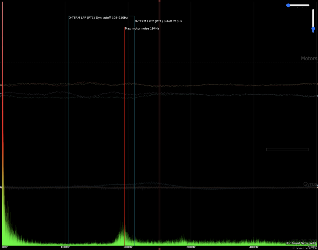Click the red max motor noise marker line
Image resolution: width=318 pixels, height=250 pixels.
pyautogui.click(x=125, y=128)
